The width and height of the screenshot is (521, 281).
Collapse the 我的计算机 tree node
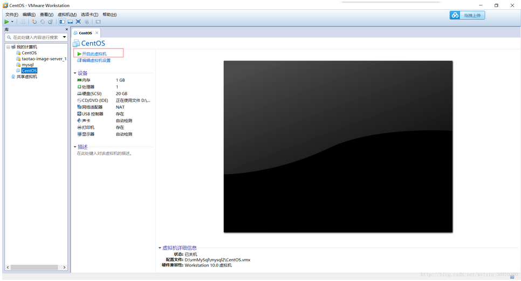click(x=8, y=47)
